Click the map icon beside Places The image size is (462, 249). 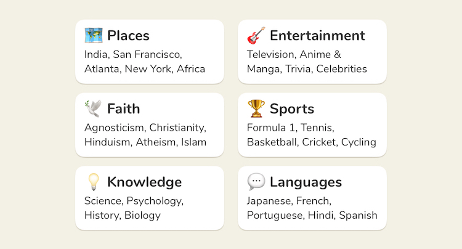tap(94, 36)
